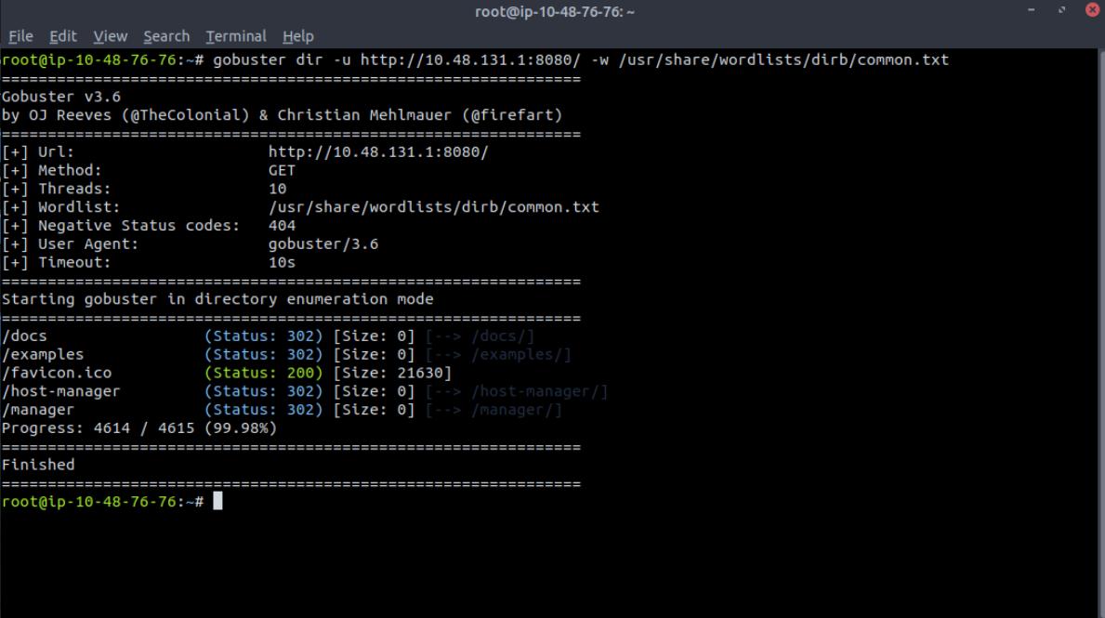Click the Progress: 4614 / 4615 line
The width and height of the screenshot is (1105, 618).
tap(139, 428)
